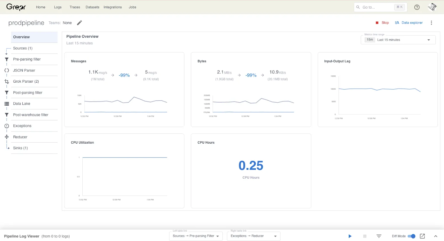
Task: Start log viewer with the play icon
Action: (x=350, y=236)
